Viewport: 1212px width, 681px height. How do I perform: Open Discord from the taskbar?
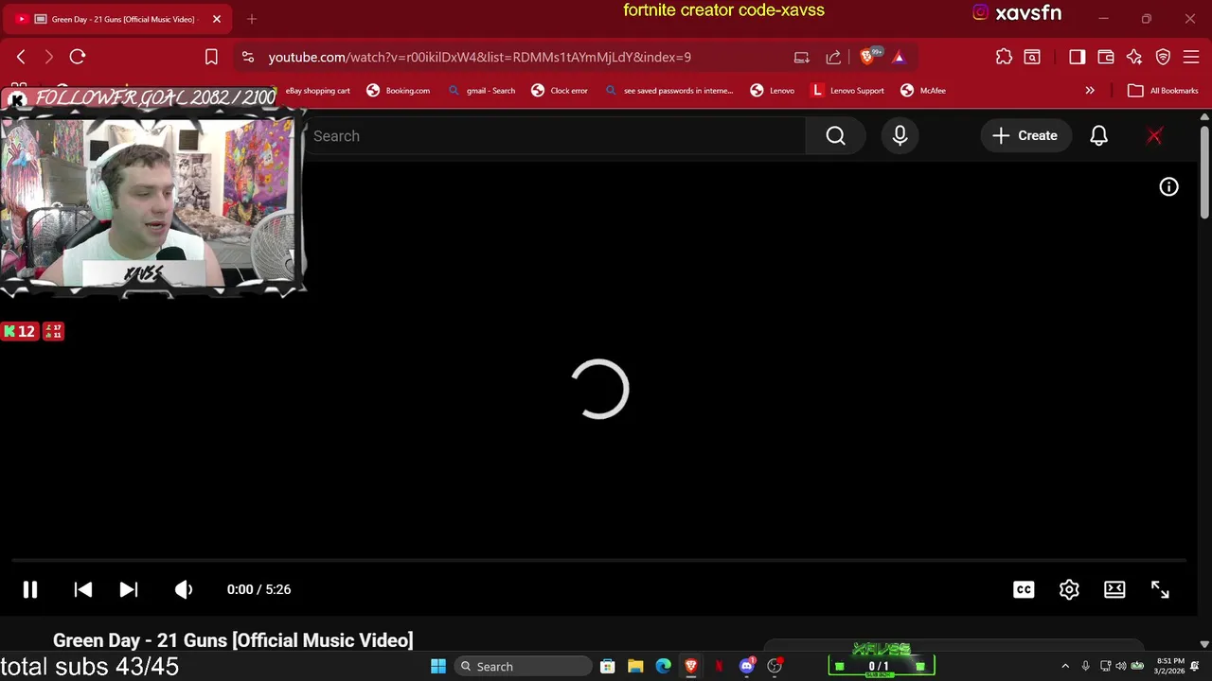(x=747, y=667)
